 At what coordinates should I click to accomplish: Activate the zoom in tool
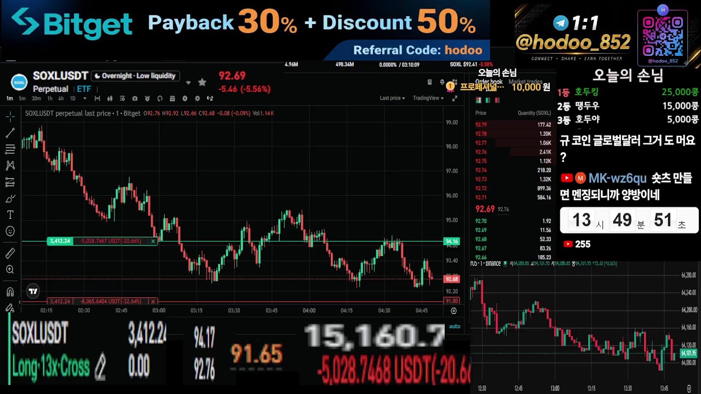[10, 270]
